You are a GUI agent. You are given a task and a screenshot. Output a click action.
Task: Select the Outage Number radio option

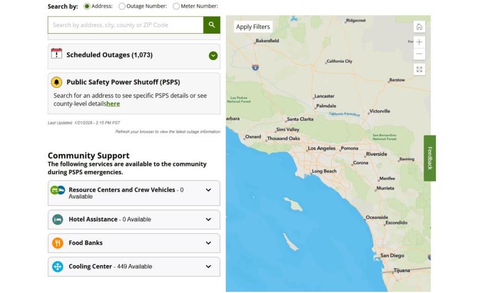click(122, 6)
